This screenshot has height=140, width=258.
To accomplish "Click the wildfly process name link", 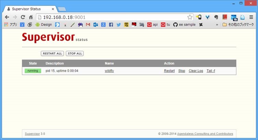I will click(109, 71).
